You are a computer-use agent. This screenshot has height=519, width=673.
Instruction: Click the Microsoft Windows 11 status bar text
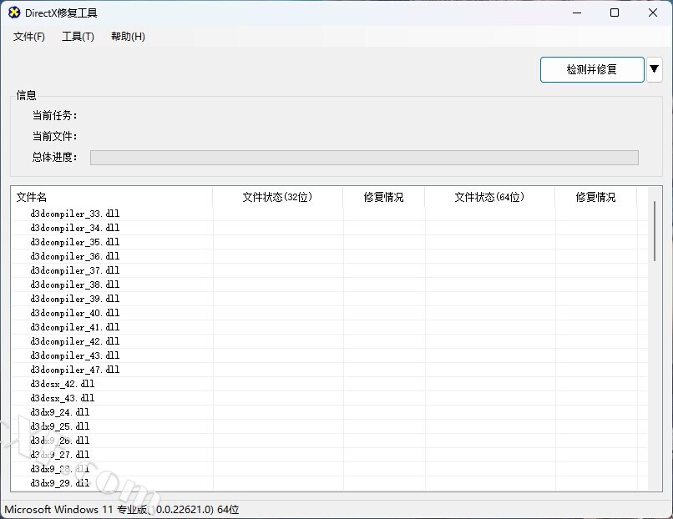point(121,509)
